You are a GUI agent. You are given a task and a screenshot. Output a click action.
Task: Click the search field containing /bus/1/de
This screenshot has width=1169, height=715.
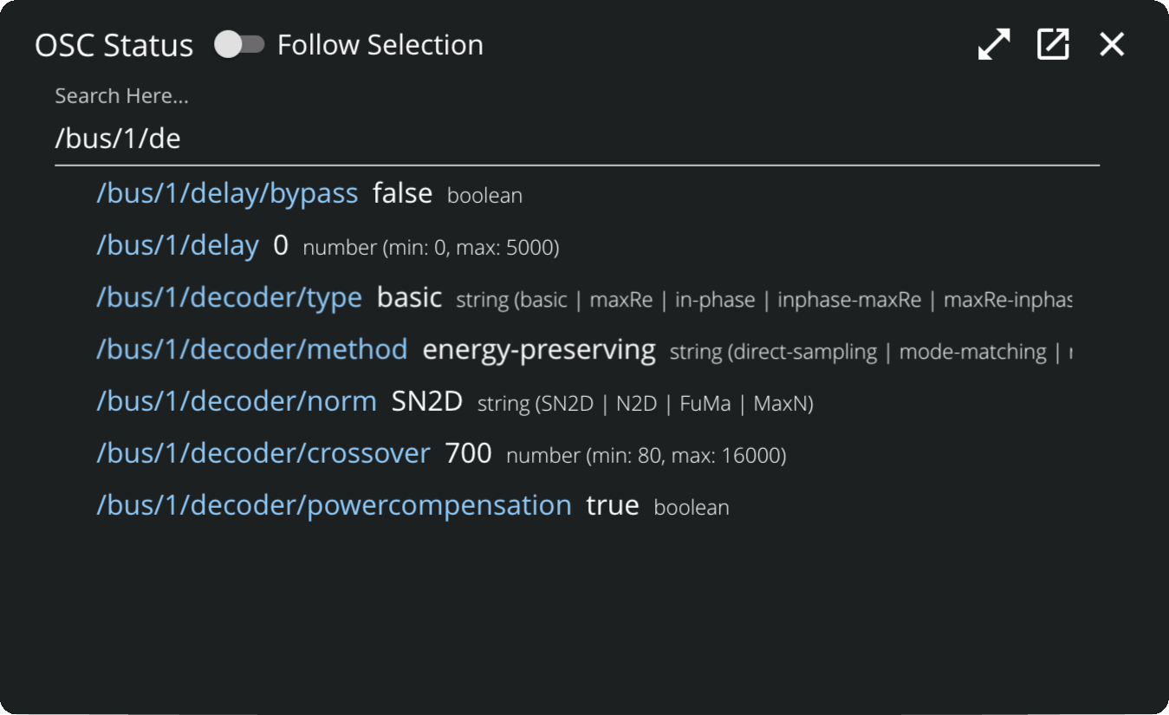tap(576, 139)
